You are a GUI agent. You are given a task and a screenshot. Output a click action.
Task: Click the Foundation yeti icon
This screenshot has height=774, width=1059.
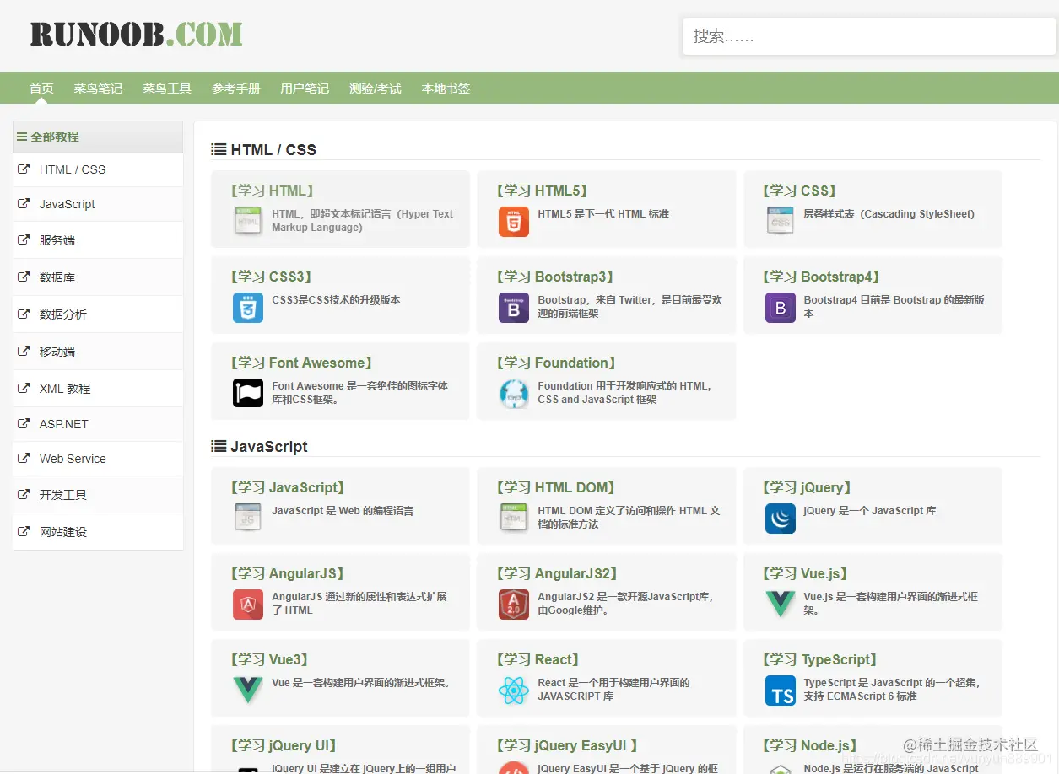pos(514,393)
